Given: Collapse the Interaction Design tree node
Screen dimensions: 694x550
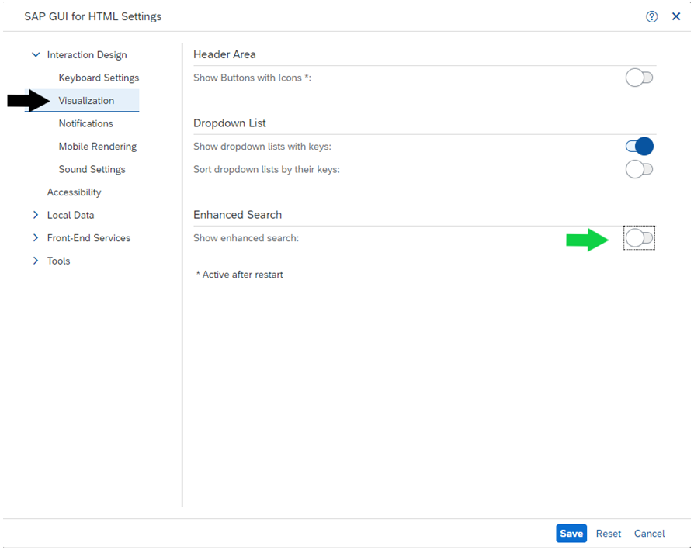Looking at the screenshot, I should (x=36, y=55).
